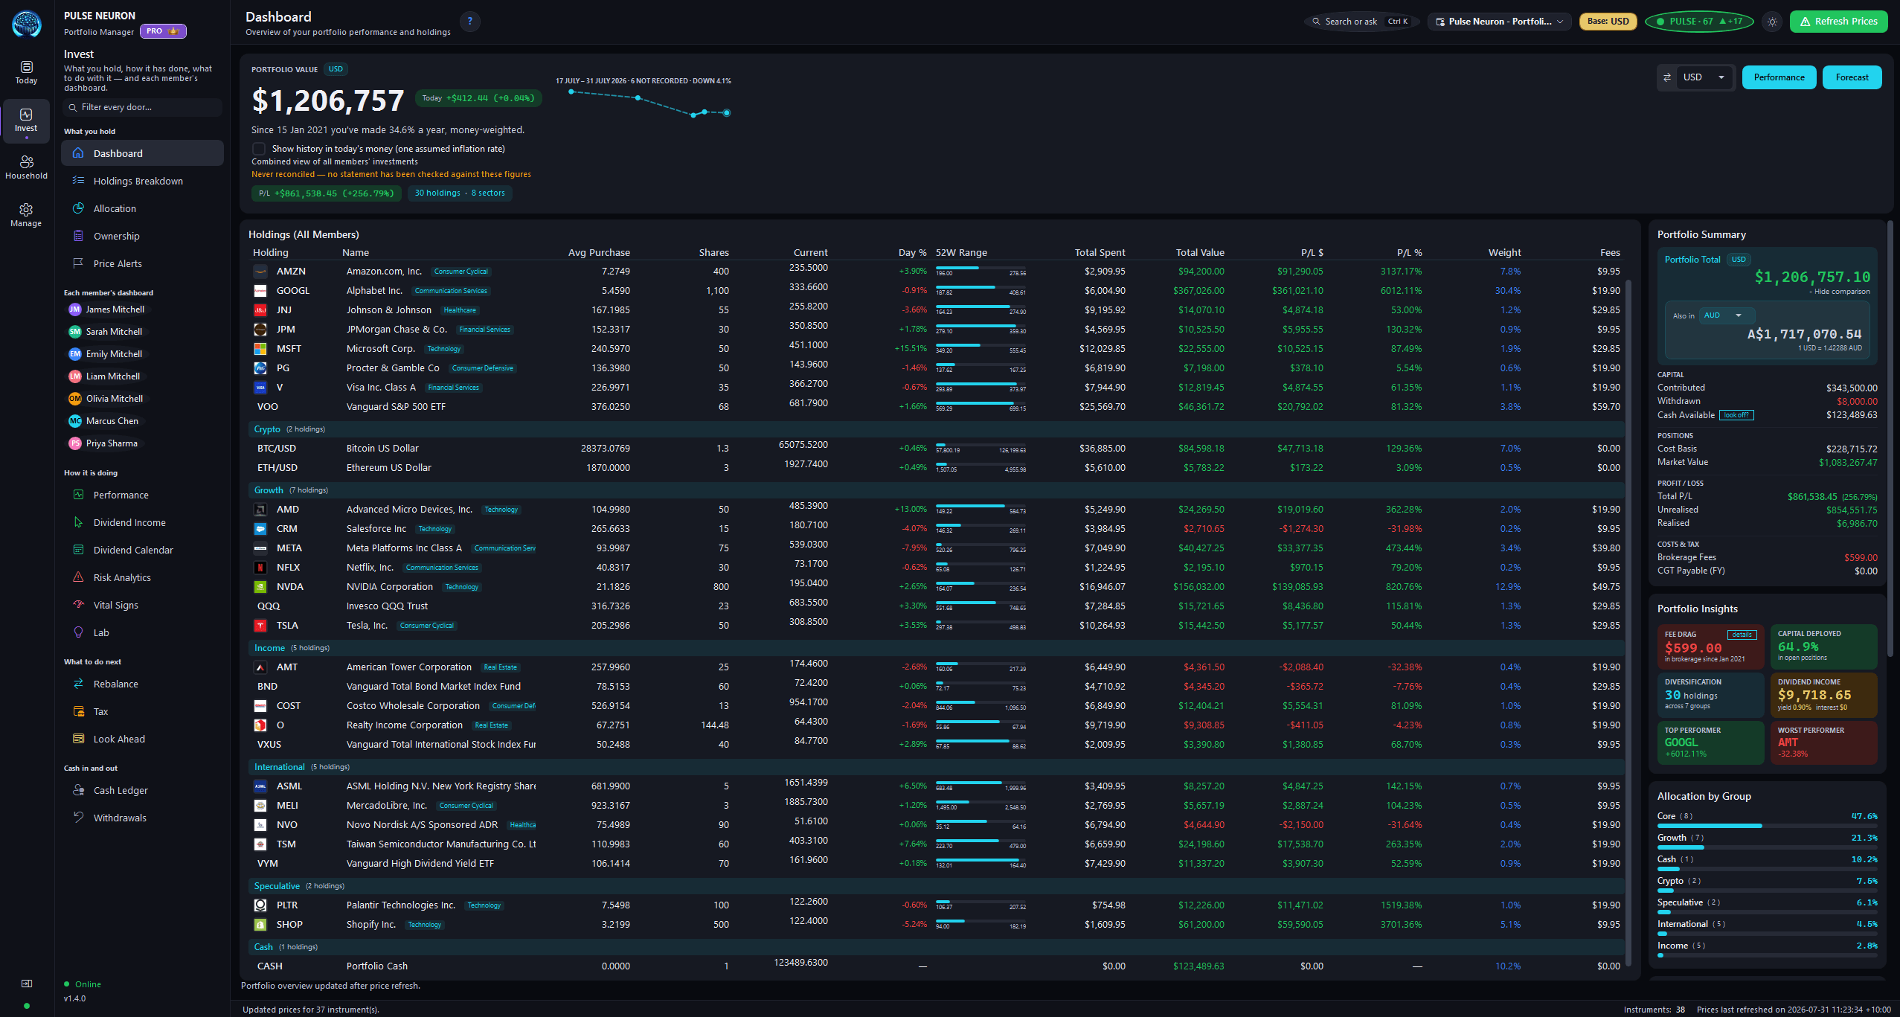The width and height of the screenshot is (1900, 1017).
Task: Click the currency swap arrows icon
Action: [x=1667, y=77]
